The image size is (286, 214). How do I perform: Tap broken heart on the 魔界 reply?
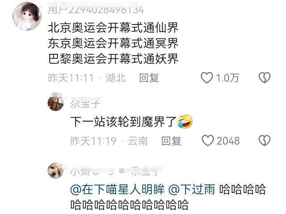265,141
